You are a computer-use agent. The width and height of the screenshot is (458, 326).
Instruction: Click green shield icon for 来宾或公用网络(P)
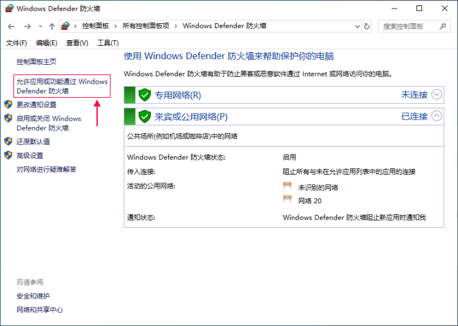[x=145, y=116]
